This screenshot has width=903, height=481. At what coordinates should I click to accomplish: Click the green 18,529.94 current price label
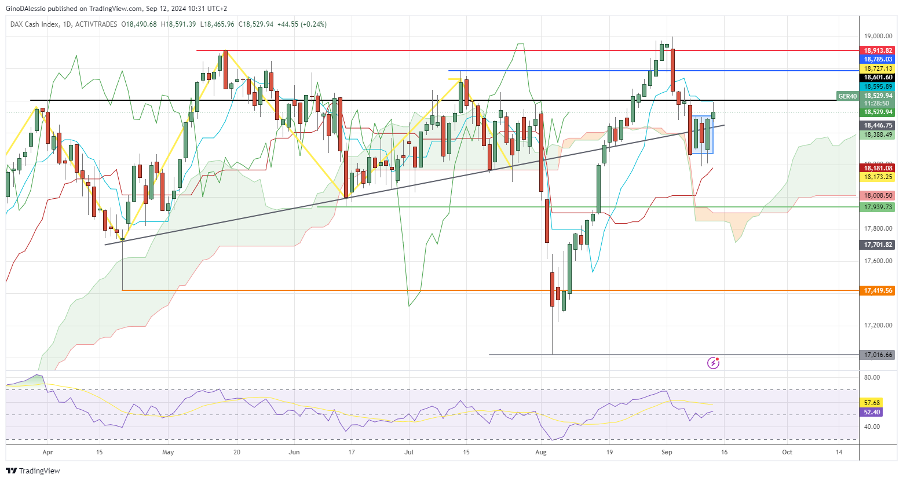click(x=878, y=112)
